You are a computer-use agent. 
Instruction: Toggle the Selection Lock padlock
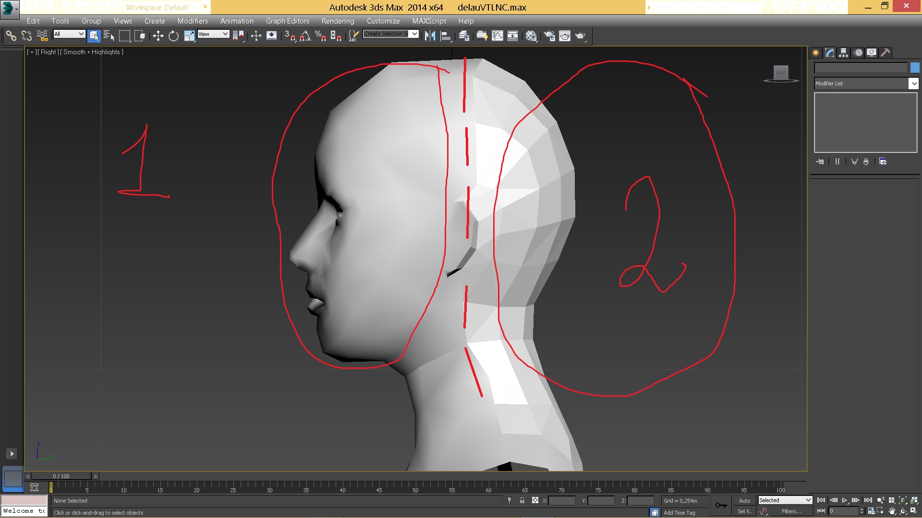(522, 500)
